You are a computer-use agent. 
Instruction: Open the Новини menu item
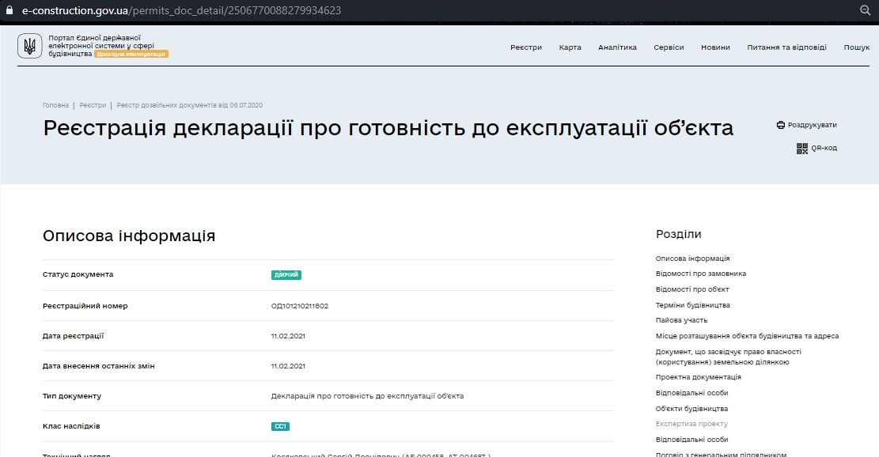tap(715, 47)
